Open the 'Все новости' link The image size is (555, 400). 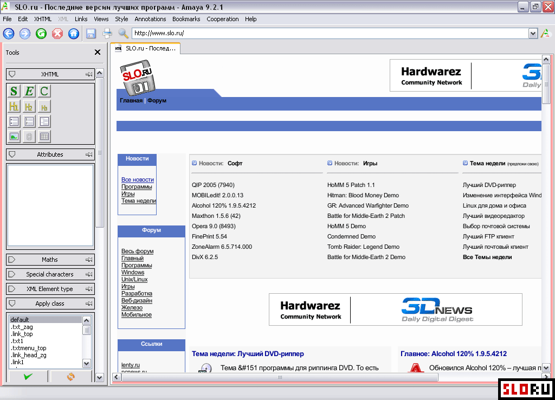[x=138, y=179]
